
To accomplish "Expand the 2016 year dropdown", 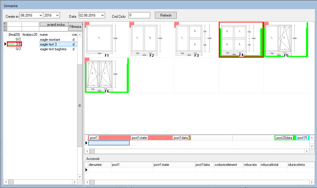I will 57,15.
